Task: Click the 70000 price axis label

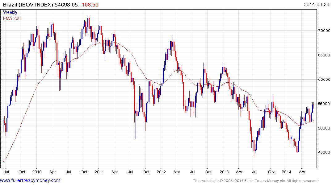Action: pyautogui.click(x=324, y=31)
